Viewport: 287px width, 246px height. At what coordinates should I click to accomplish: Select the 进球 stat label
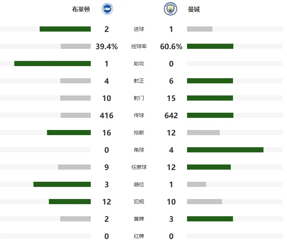click(x=139, y=29)
